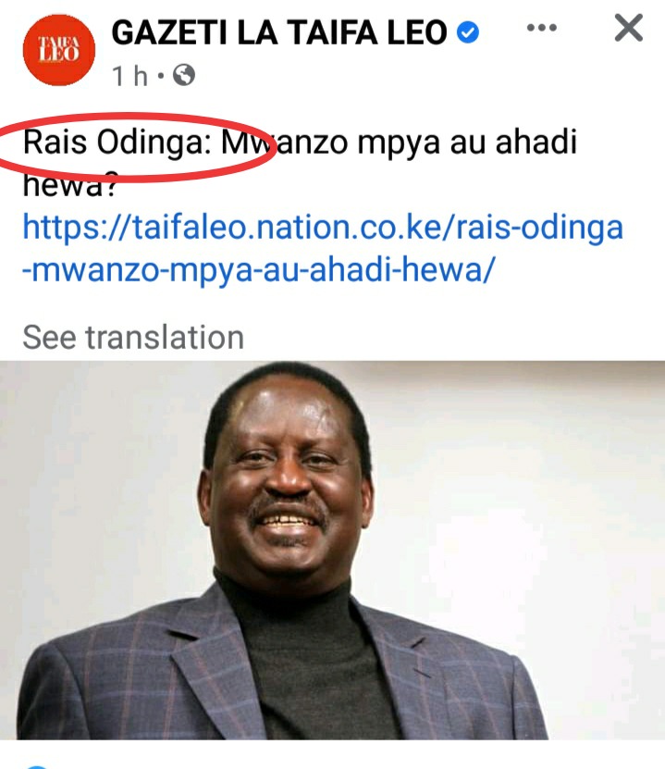
Task: Visit the GAZETI LA TAIFA LEO page name
Action: 279,33
